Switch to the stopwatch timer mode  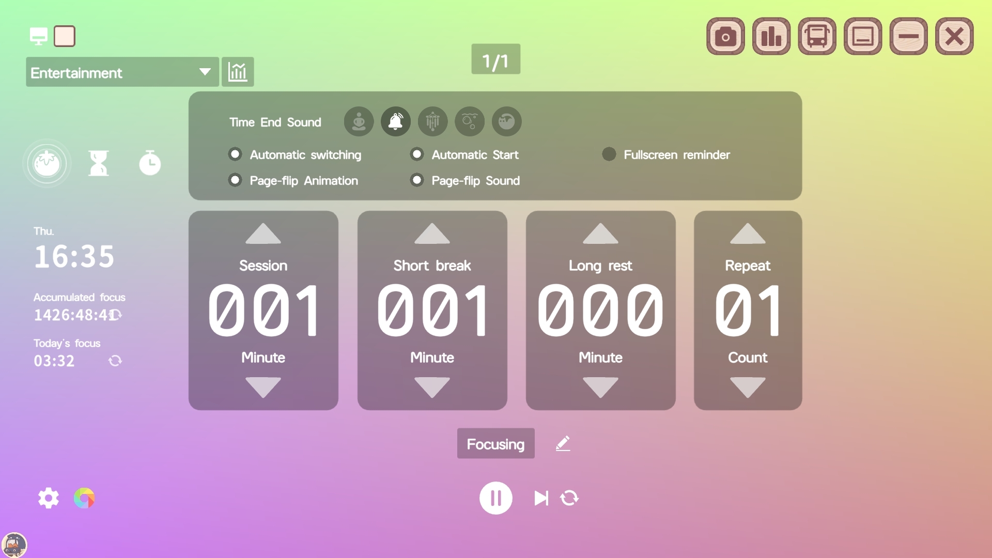tap(150, 163)
